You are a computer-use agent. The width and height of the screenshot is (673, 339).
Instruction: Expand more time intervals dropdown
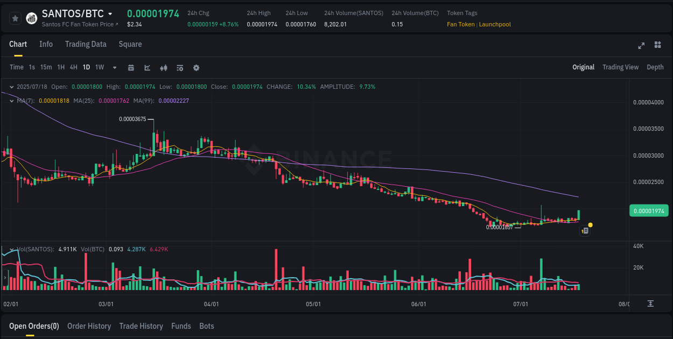pos(115,68)
